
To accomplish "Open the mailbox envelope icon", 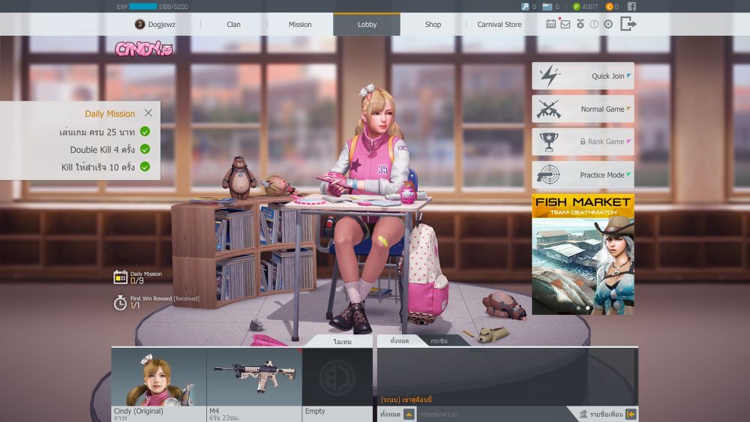I will point(565,24).
